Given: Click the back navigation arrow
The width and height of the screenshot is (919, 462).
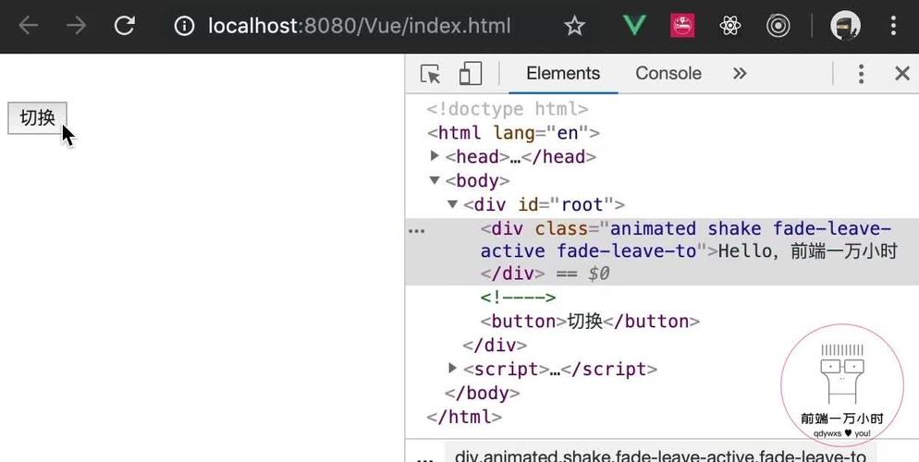Looking at the screenshot, I should 29,26.
